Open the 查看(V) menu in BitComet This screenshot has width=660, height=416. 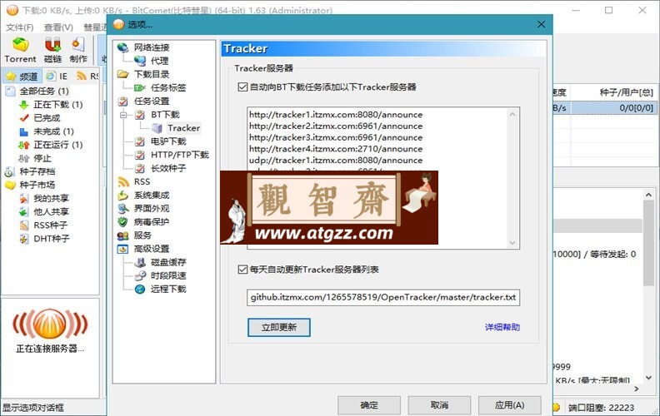[x=58, y=27]
